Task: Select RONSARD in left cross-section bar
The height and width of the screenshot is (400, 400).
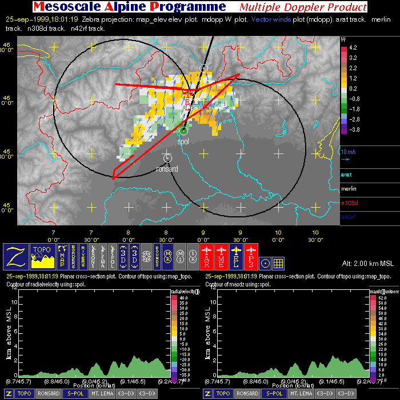Action: tap(49, 394)
